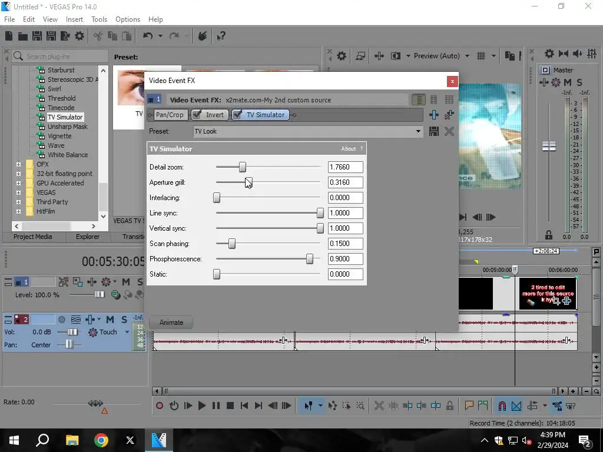Click the preview Overlays grid icon
The height and width of the screenshot is (452, 603).
coord(481,56)
